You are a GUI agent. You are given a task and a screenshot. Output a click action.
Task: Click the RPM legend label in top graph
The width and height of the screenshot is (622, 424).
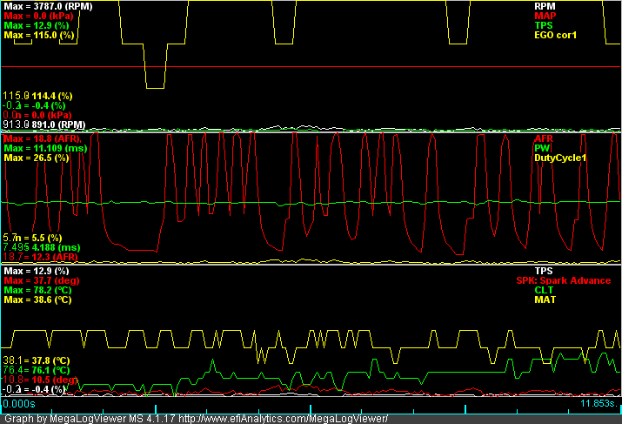click(x=545, y=5)
